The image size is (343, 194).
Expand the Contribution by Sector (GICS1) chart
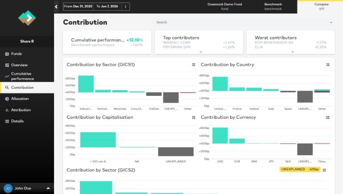[193, 65]
